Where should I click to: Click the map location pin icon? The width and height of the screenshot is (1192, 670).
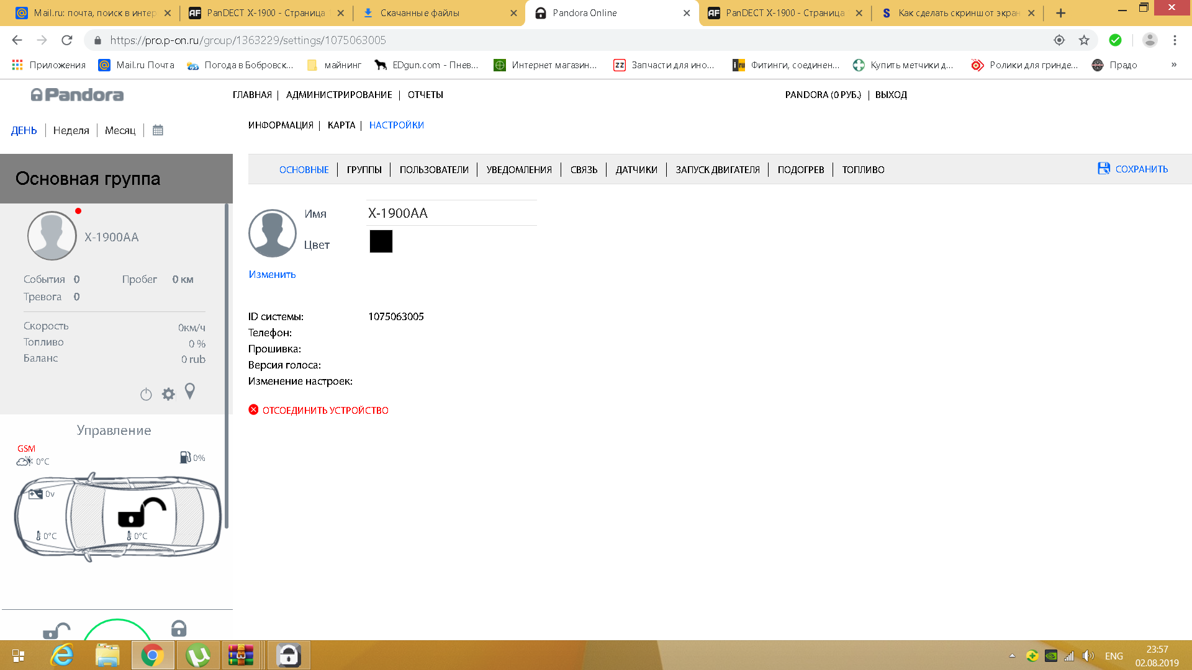point(190,391)
